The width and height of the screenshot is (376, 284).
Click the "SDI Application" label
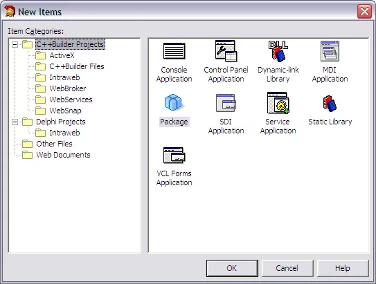pyautogui.click(x=226, y=126)
